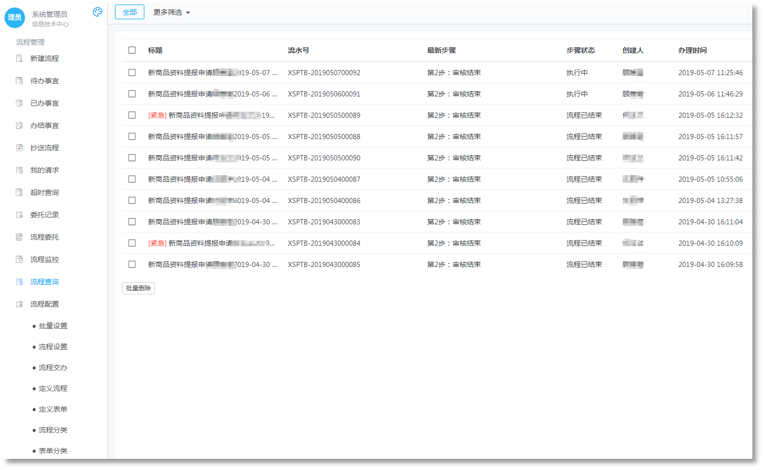Check the row for XSPTB-2019050700092

click(x=132, y=73)
